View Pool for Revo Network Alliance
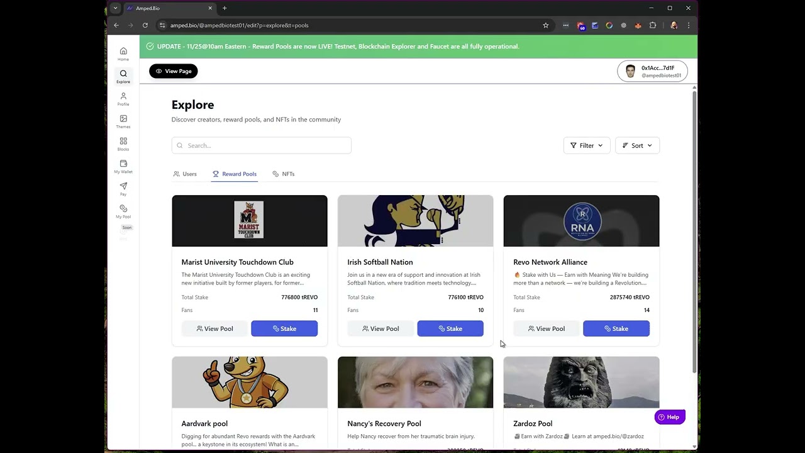 pyautogui.click(x=547, y=328)
